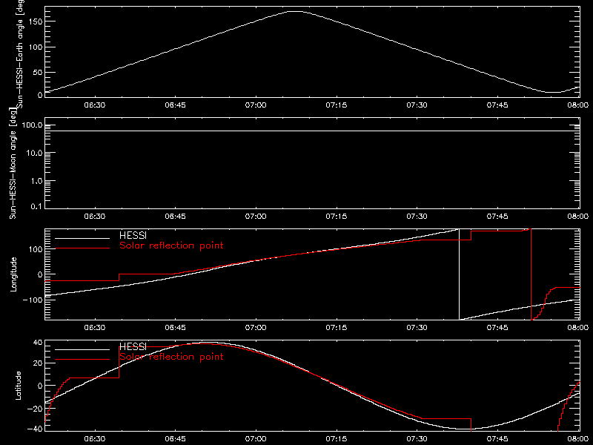Click 100 tick label on Longitude axis
The height and width of the screenshot is (445, 593).
pos(36,249)
